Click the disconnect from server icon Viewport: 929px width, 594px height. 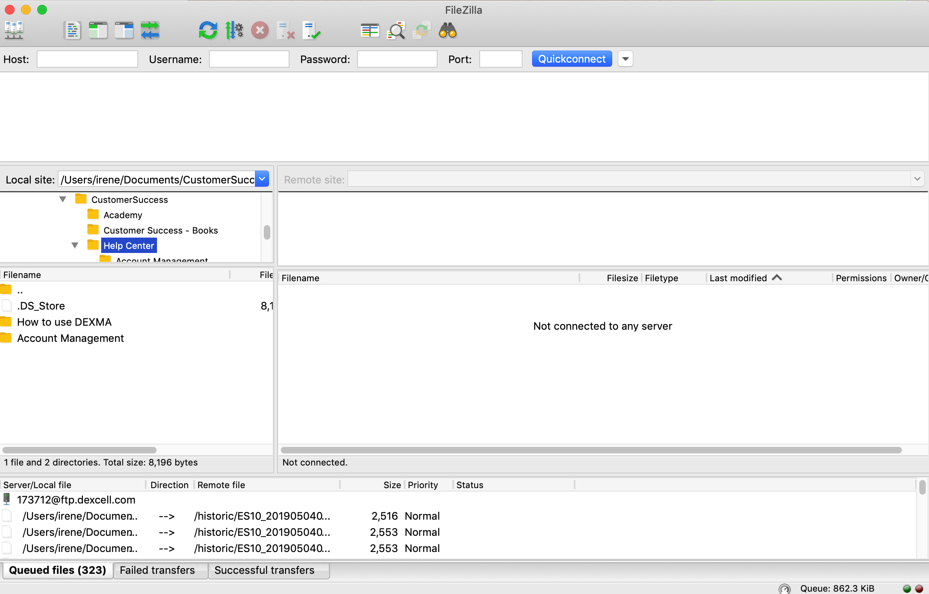coord(286,31)
